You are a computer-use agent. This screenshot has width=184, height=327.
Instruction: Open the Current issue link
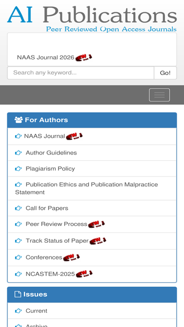(36, 311)
